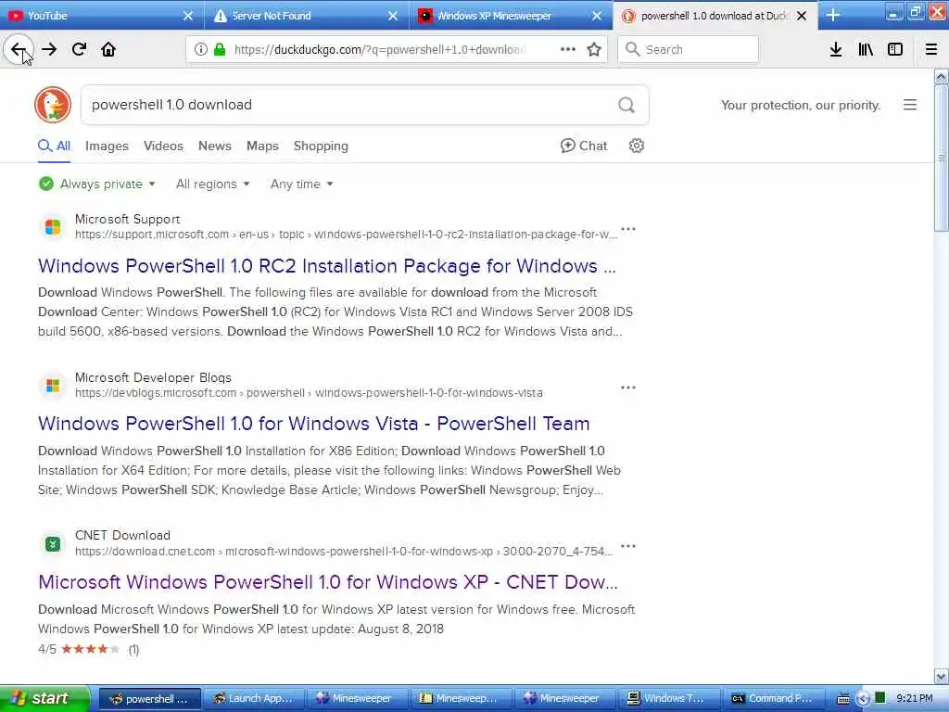Screen dimensions: 949x712
Task: Click the devblogs.microsoft.com result URL
Action: click(x=309, y=393)
